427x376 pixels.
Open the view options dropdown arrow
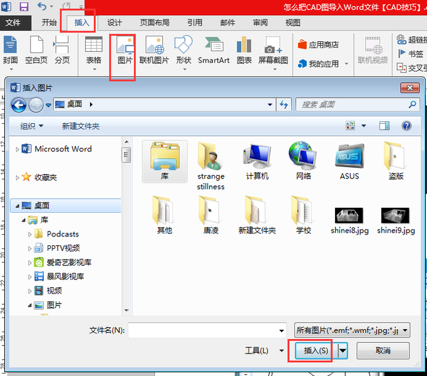[x=364, y=126]
